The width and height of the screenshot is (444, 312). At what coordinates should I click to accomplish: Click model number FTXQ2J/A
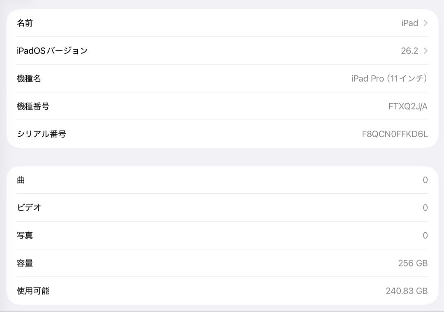(x=408, y=106)
